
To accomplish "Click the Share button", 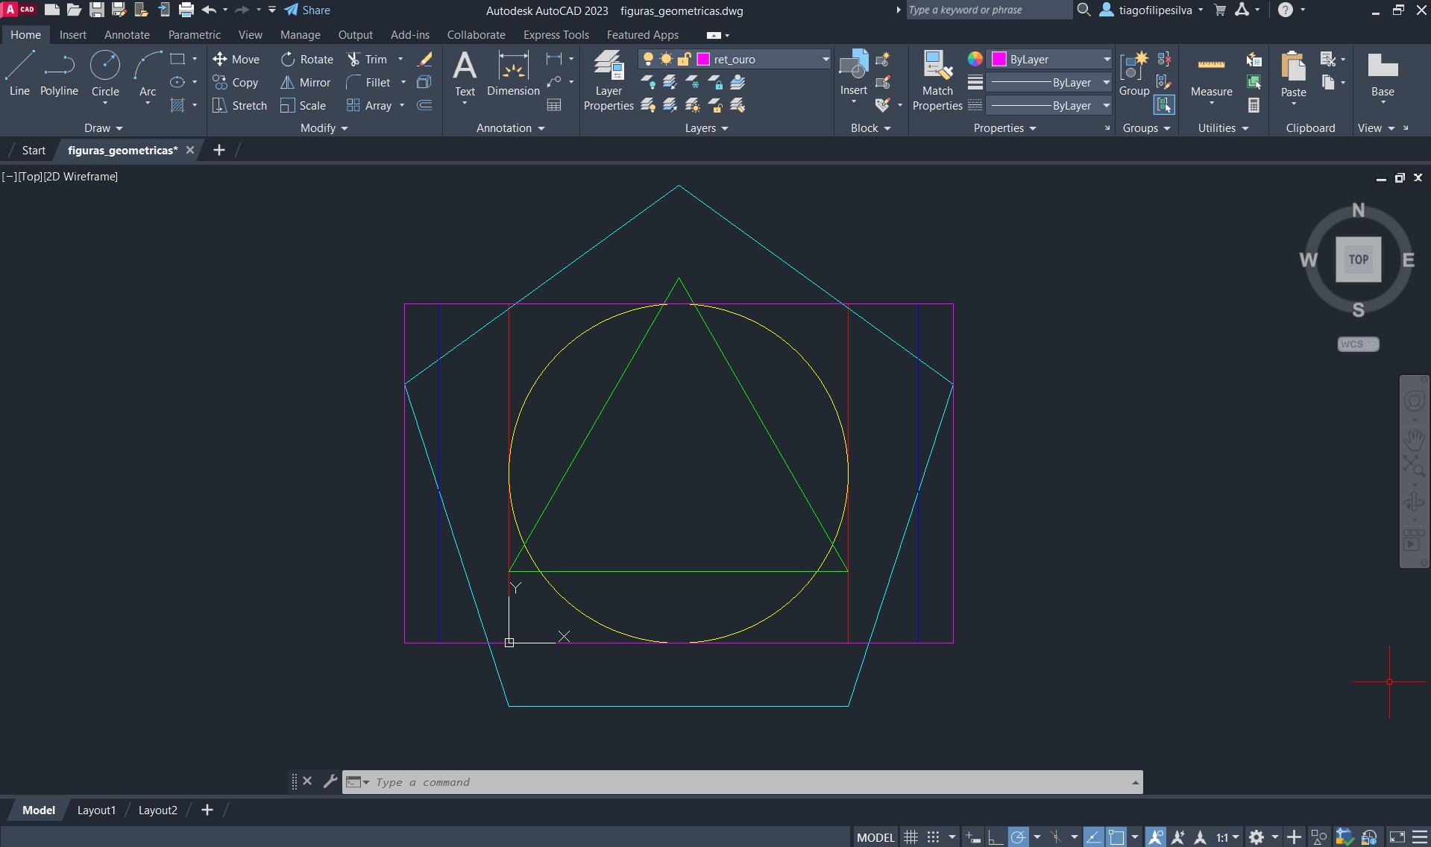I will click(x=307, y=10).
